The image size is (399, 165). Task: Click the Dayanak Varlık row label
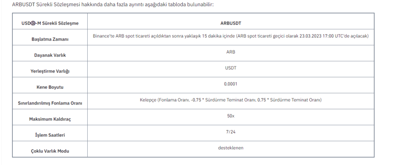click(x=49, y=55)
